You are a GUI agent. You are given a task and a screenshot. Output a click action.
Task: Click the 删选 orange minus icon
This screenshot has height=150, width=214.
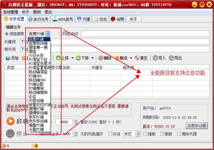coord(117,58)
